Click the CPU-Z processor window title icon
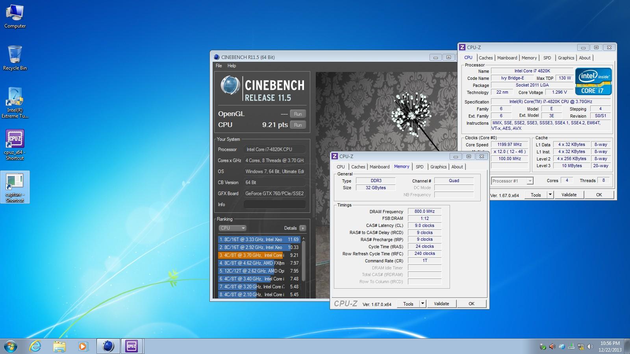 click(462, 47)
